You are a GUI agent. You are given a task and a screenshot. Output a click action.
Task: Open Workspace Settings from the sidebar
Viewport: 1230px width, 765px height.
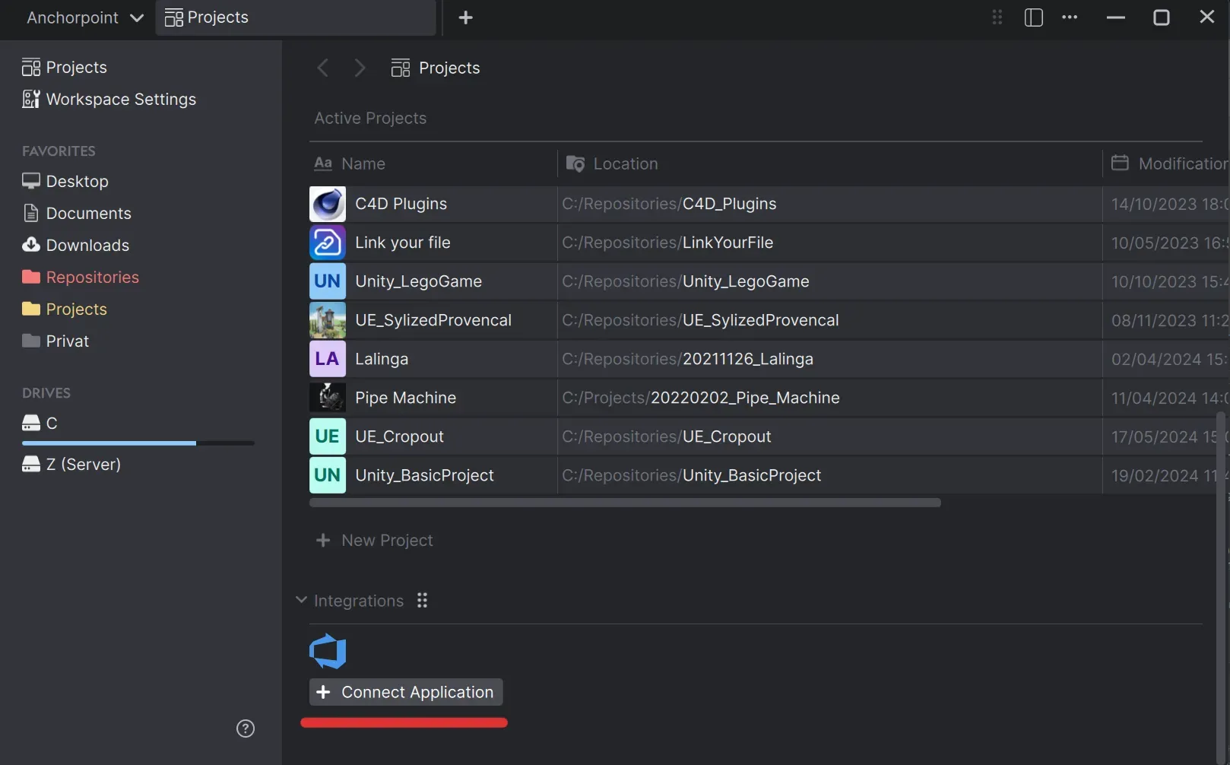(120, 99)
